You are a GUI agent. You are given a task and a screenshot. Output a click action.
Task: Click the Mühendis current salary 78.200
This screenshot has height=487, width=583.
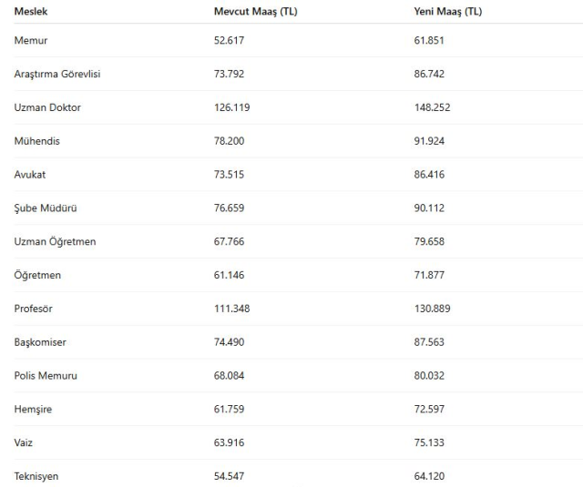coord(229,141)
